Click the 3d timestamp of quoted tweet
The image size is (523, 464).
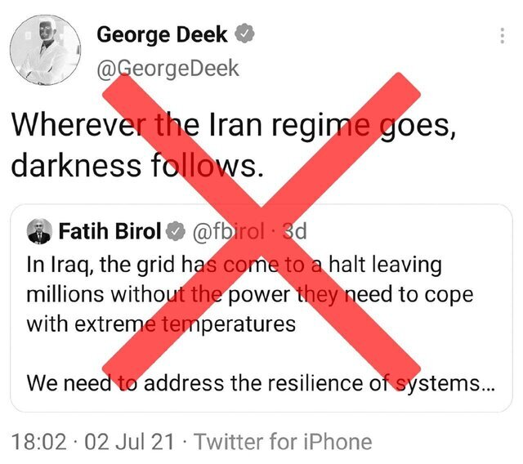coord(293,232)
